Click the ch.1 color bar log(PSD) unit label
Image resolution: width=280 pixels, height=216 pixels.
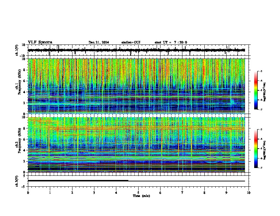click(265, 92)
